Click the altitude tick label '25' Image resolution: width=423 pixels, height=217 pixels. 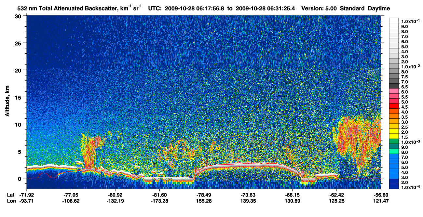click(x=19, y=43)
